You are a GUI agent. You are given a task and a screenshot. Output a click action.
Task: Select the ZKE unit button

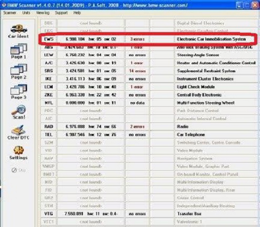[48, 95]
